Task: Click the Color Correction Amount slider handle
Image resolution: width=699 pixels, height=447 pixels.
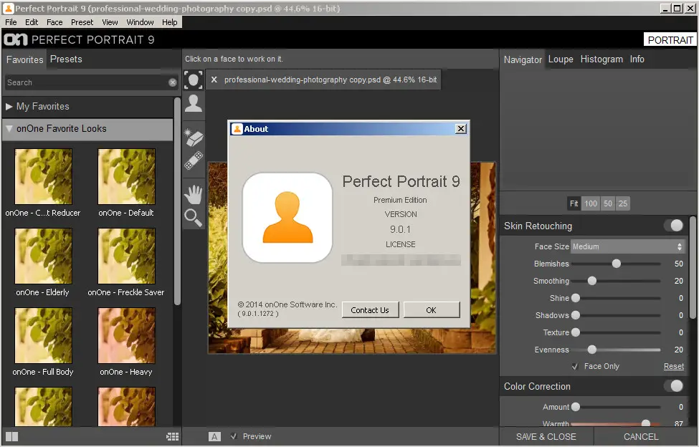Action: [x=576, y=407]
